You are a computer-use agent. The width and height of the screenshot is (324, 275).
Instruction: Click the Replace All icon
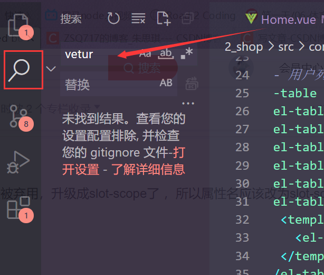(192, 84)
